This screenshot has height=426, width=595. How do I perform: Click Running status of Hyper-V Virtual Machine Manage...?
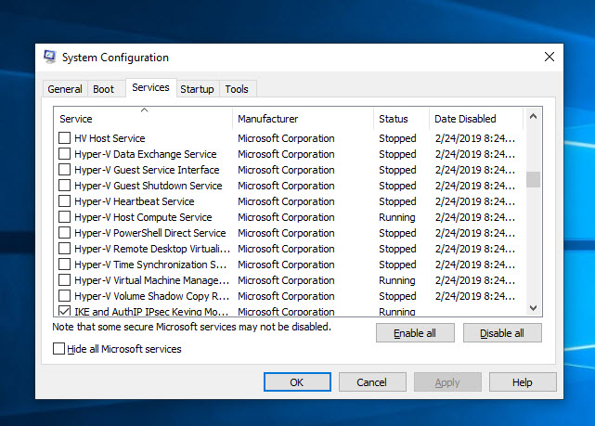click(x=397, y=280)
